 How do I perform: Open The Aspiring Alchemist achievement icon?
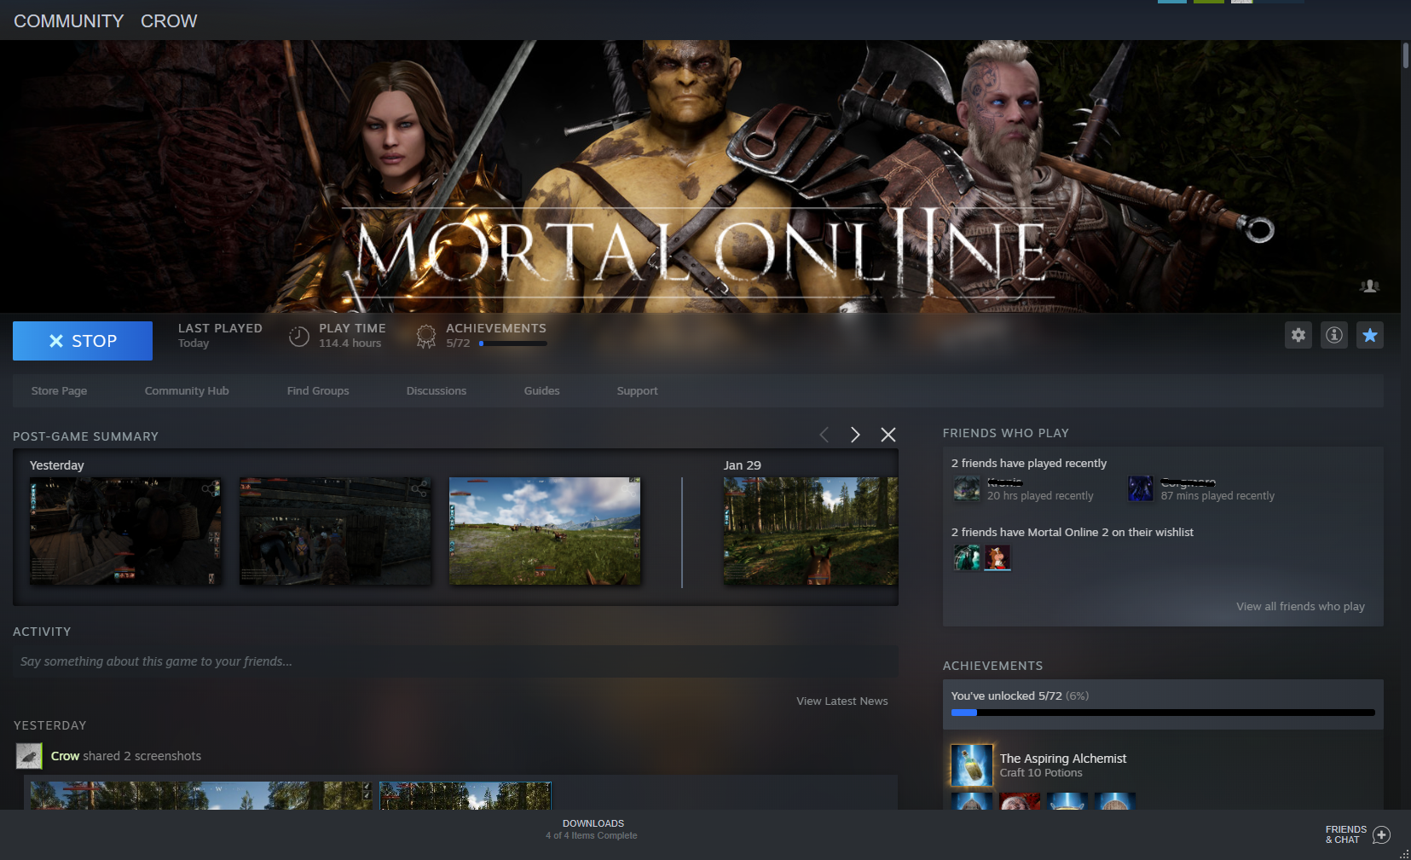[x=972, y=765]
